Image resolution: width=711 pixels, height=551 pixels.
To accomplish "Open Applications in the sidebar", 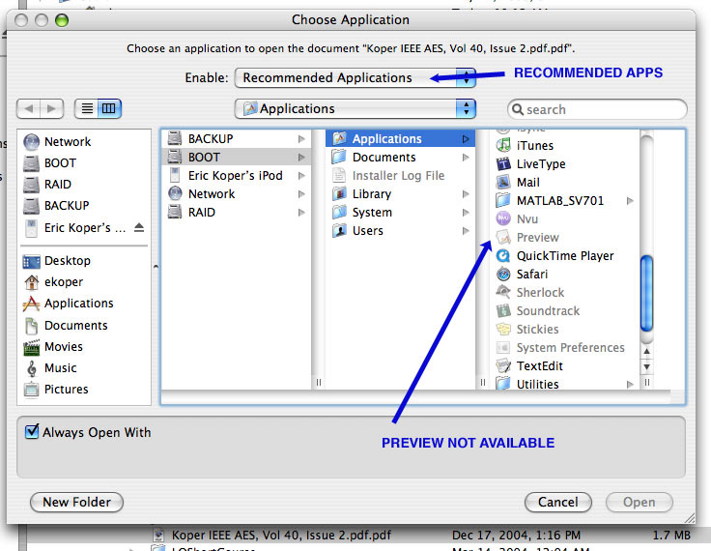I will tap(78, 304).
